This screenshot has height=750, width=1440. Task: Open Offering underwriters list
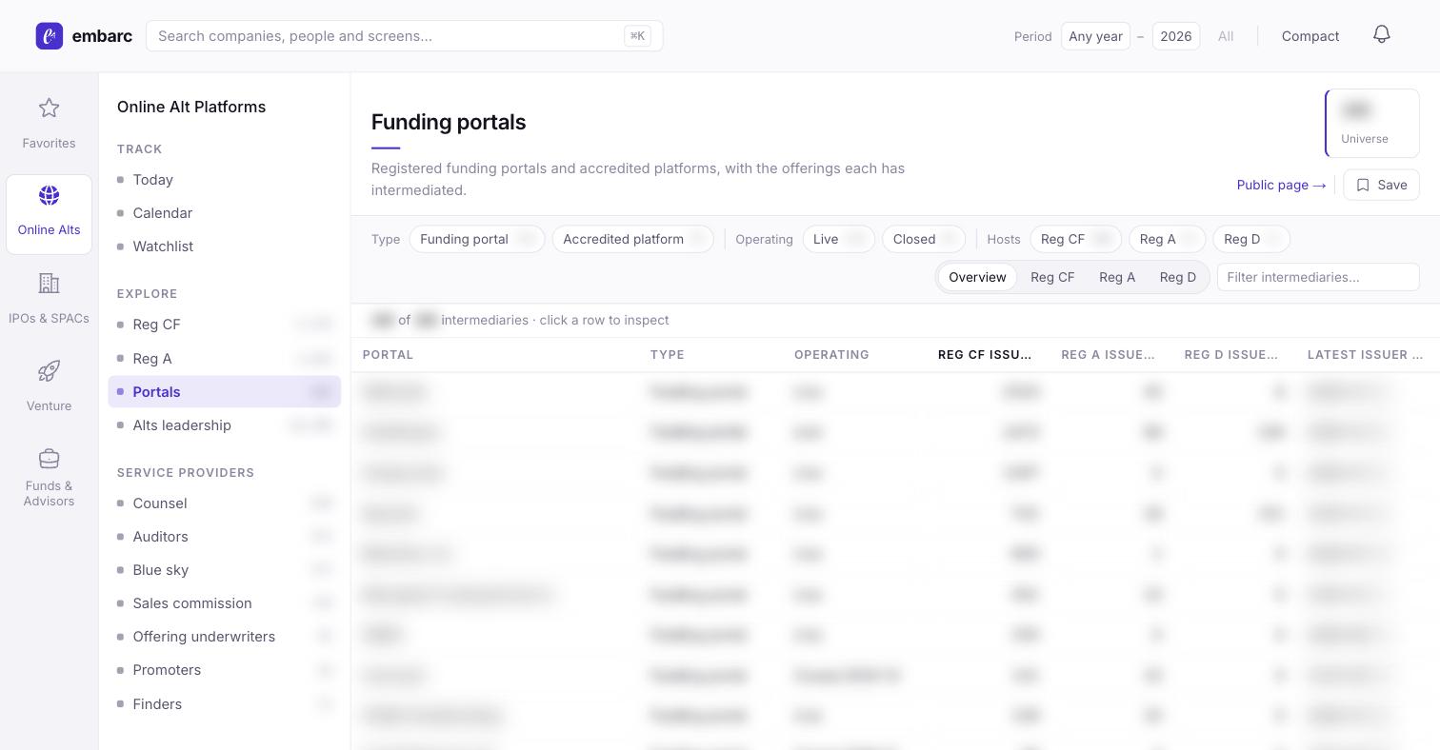(225, 637)
